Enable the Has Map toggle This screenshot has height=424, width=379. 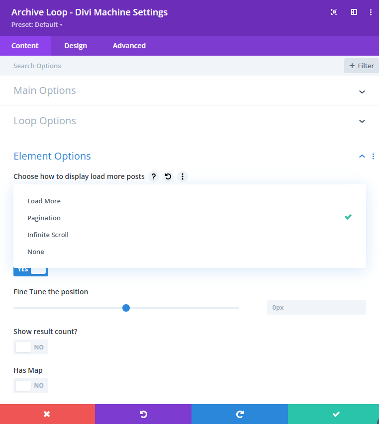point(31,385)
